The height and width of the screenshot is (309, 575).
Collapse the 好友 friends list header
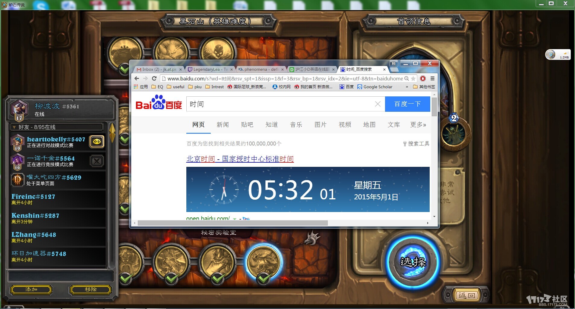tap(57, 127)
